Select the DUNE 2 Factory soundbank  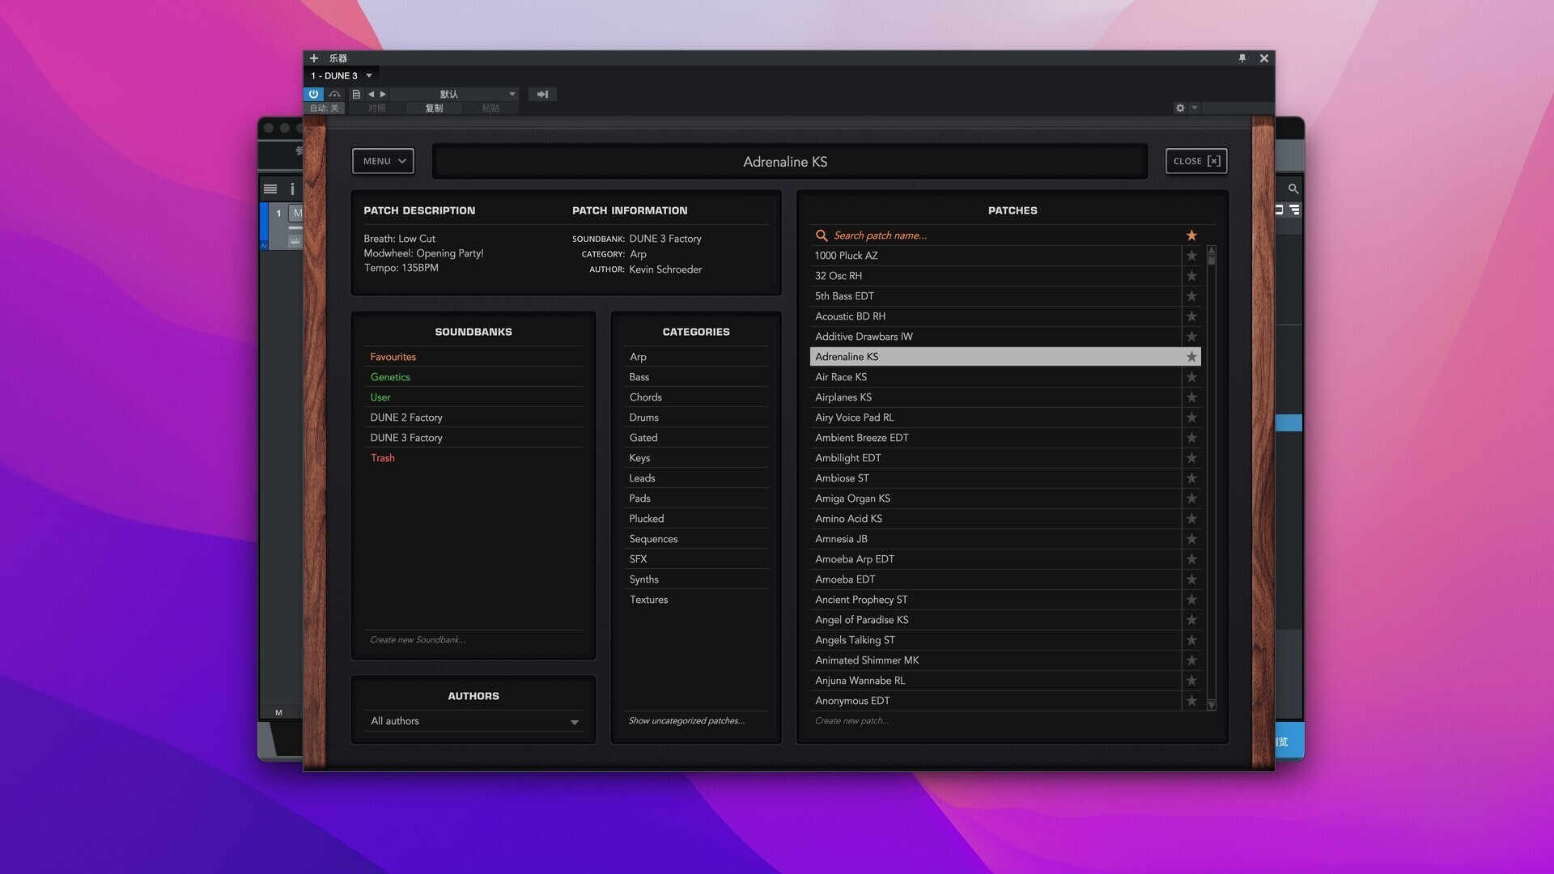coord(406,418)
